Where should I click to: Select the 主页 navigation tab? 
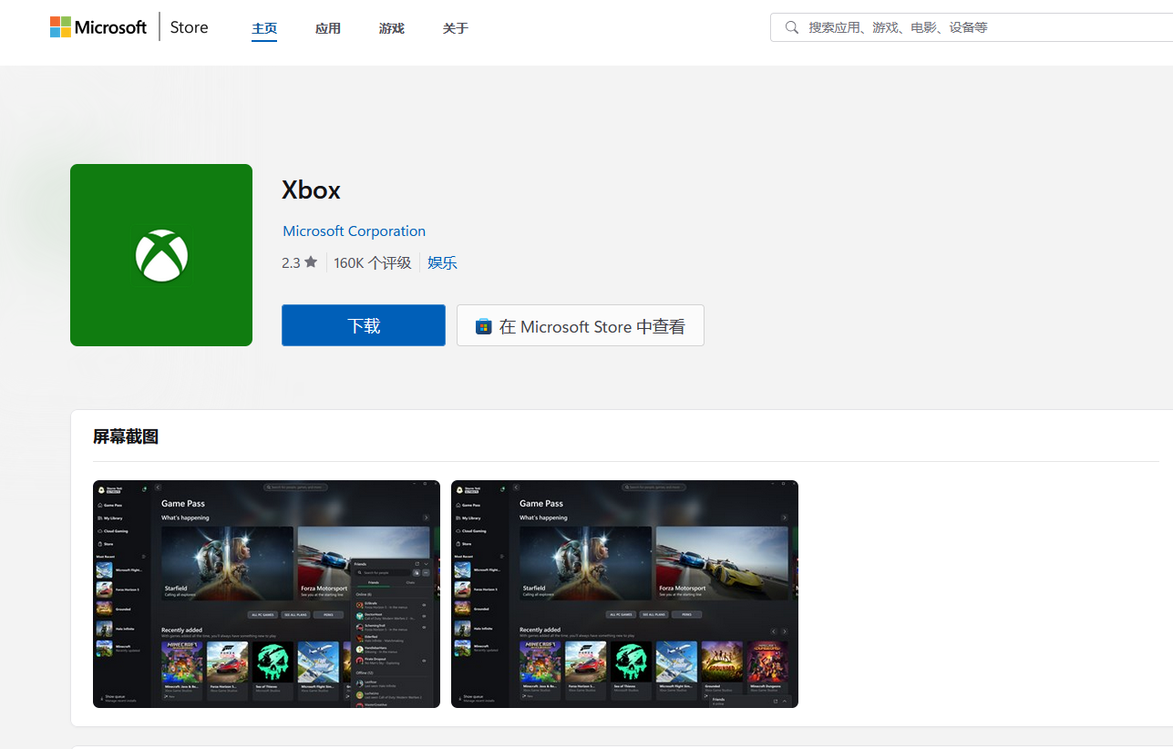[264, 28]
